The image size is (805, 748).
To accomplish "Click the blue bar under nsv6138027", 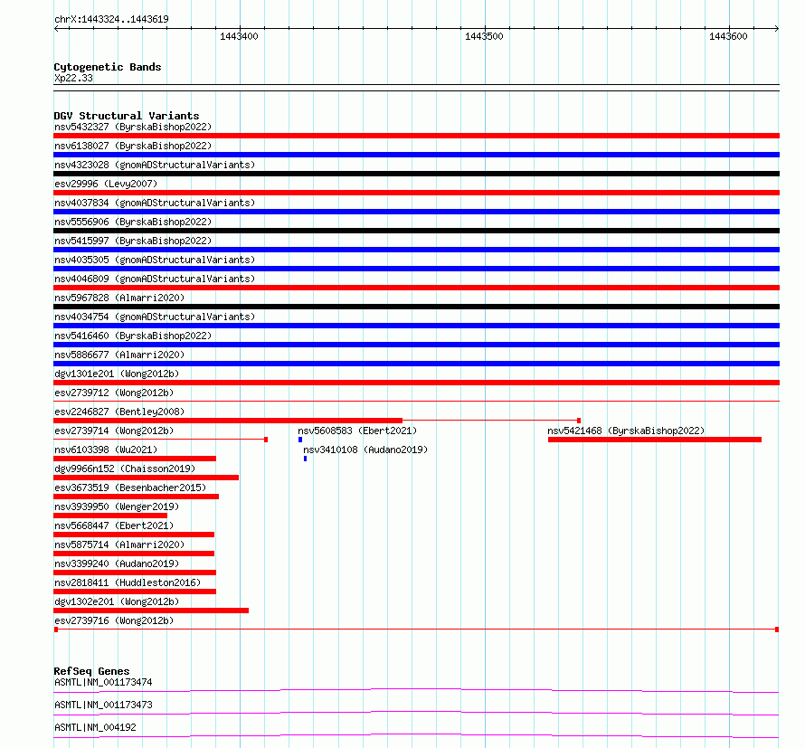I will coord(416,155).
